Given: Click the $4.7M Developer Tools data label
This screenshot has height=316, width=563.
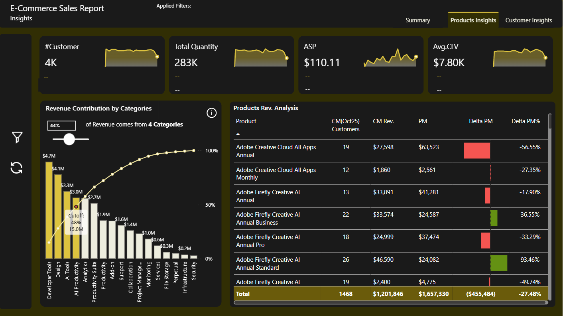Looking at the screenshot, I should click(x=49, y=156).
